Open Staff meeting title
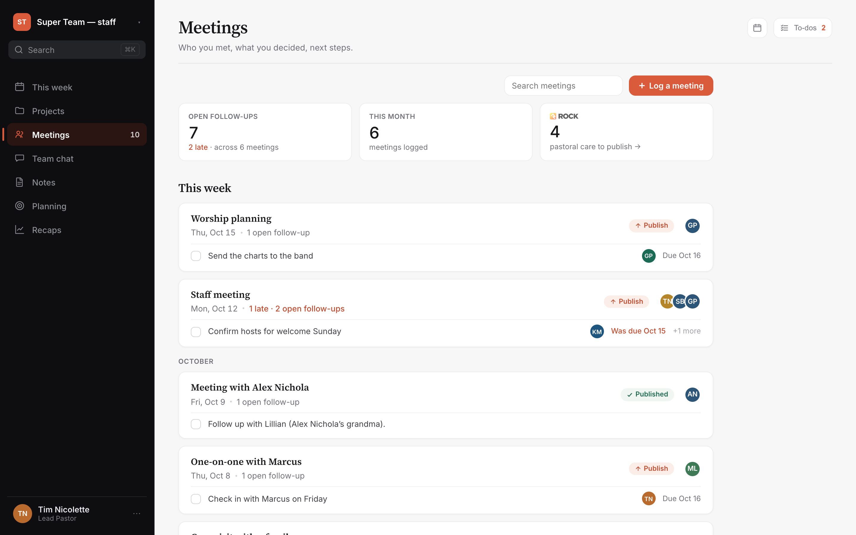Image resolution: width=856 pixels, height=535 pixels. click(220, 295)
